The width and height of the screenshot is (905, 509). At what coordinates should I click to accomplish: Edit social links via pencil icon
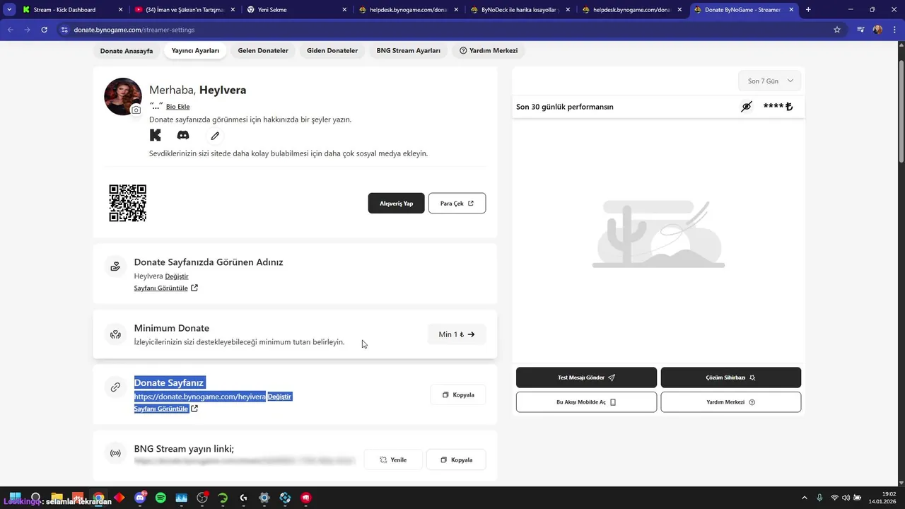pyautogui.click(x=215, y=136)
